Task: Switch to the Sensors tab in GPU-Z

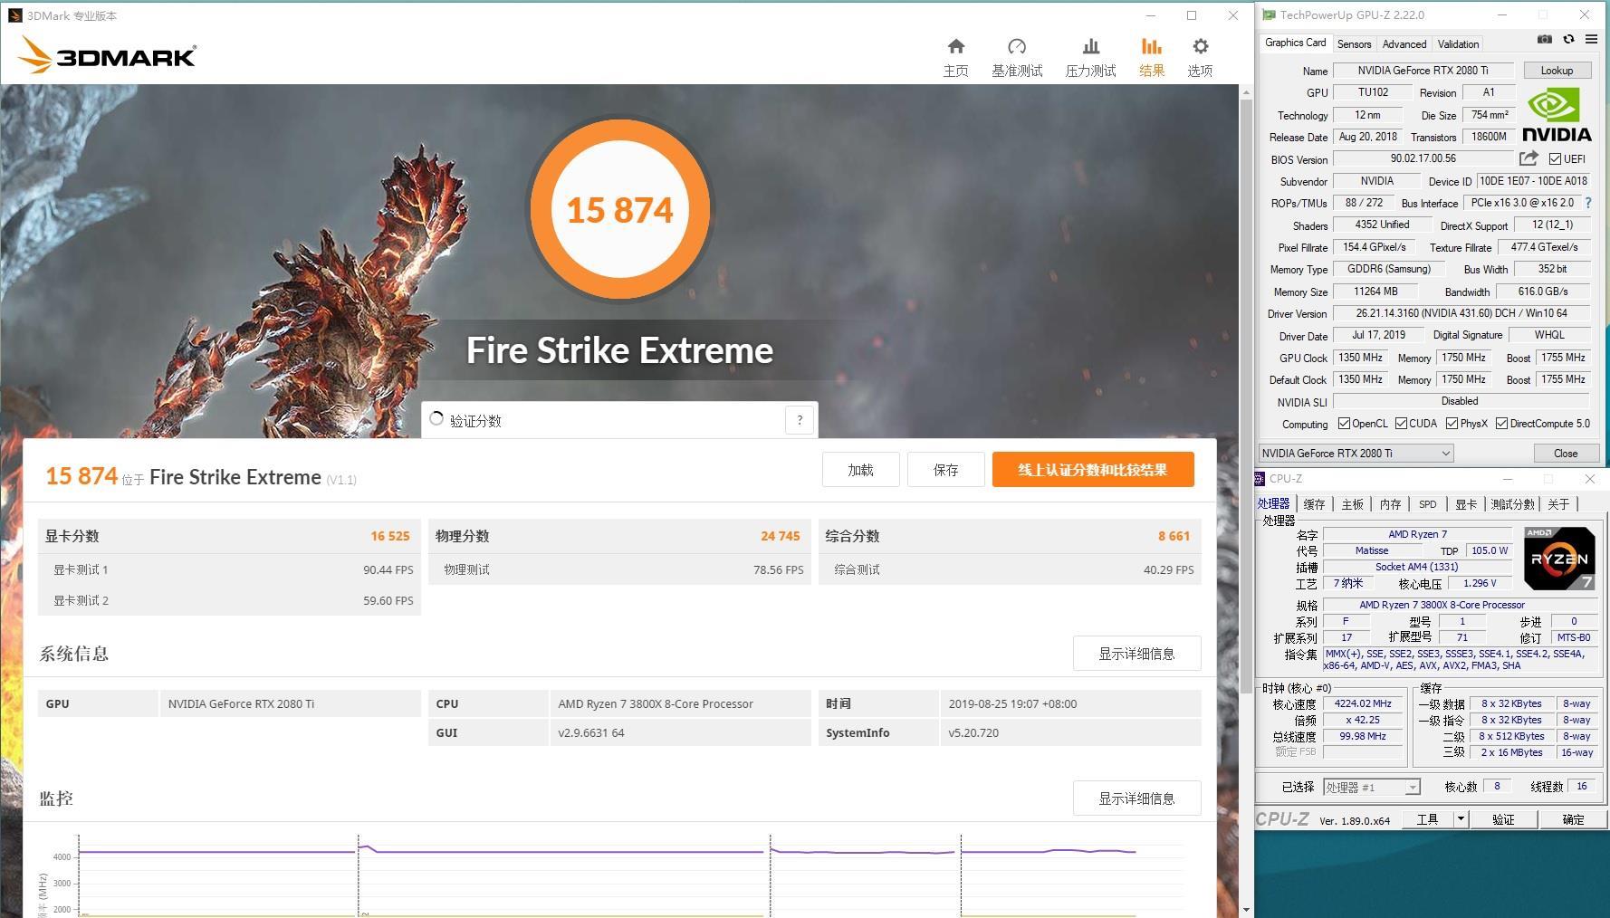Action: click(1354, 44)
